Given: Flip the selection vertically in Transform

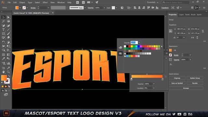Looking at the screenshot, I should click(x=197, y=38).
